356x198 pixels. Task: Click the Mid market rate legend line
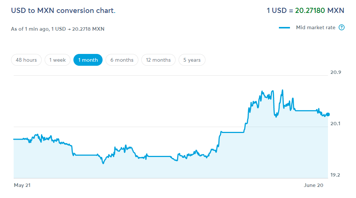(x=284, y=28)
